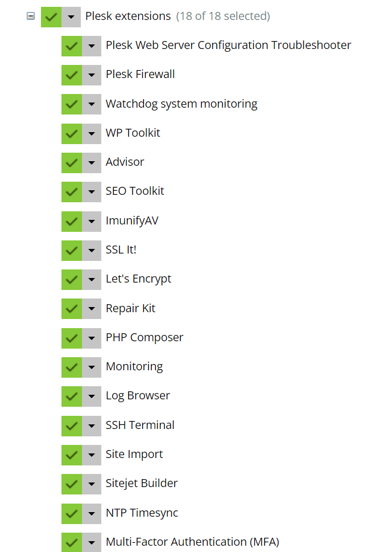Open dropdown arrow beside Plesk extensions
This screenshot has width=391, height=552.
[71, 17]
